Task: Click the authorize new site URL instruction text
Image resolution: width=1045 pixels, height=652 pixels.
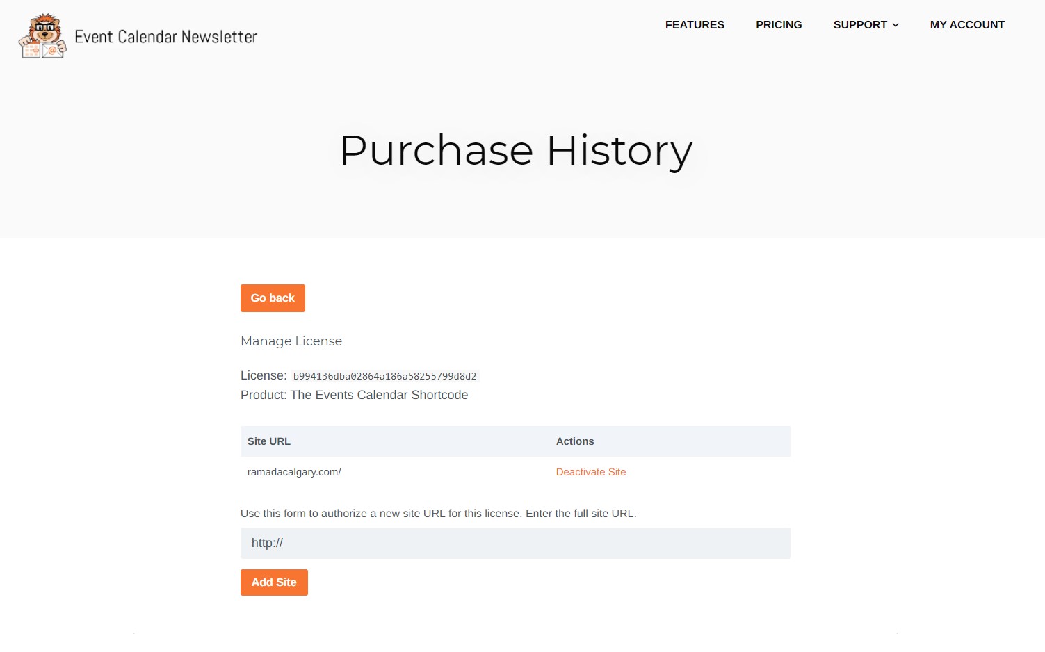Action: 439,514
